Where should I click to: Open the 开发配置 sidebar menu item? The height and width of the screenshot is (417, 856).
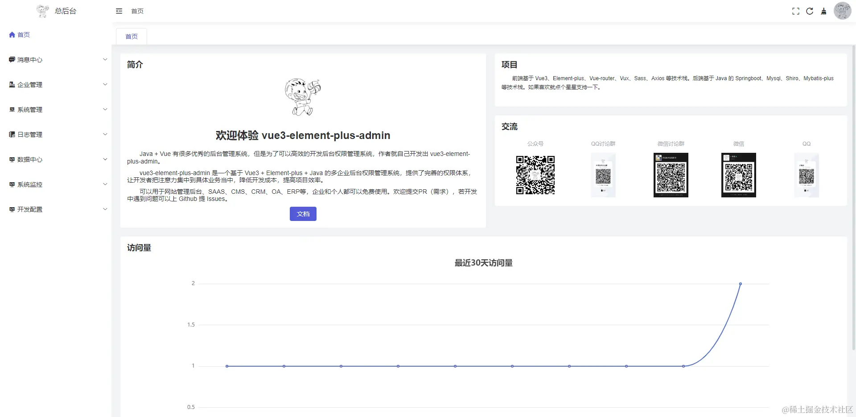coord(56,209)
